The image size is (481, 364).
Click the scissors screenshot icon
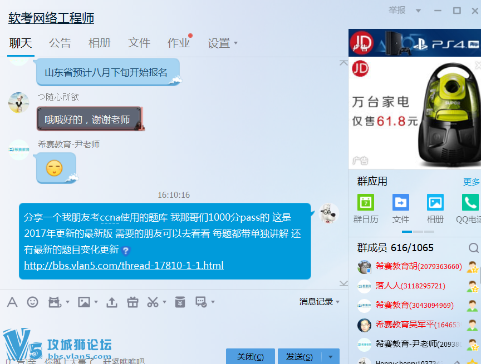click(153, 302)
